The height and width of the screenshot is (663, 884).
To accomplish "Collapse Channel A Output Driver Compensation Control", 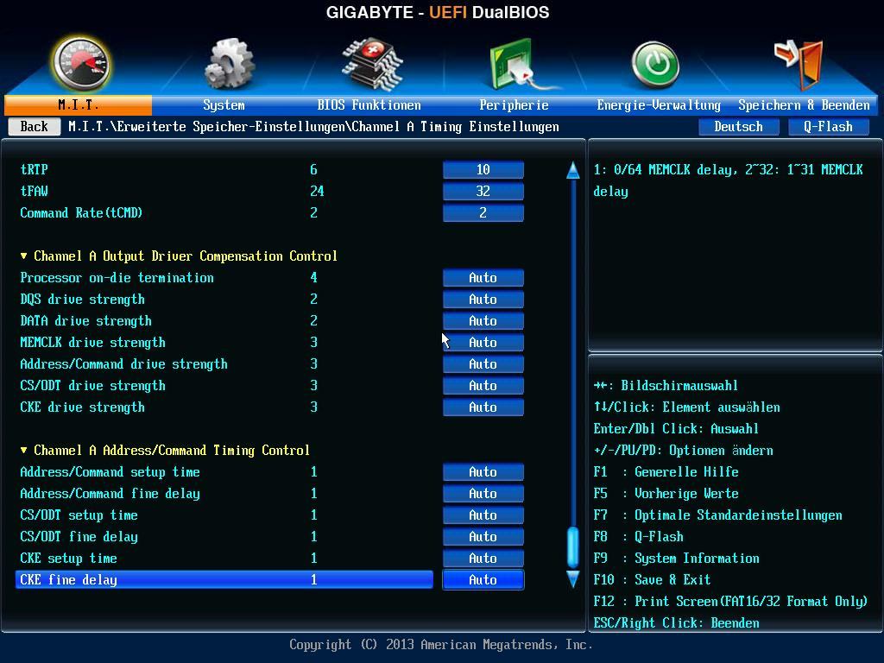I will pos(179,256).
